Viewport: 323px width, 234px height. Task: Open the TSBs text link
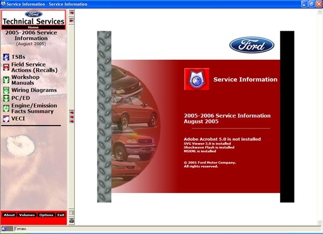pyautogui.click(x=18, y=57)
